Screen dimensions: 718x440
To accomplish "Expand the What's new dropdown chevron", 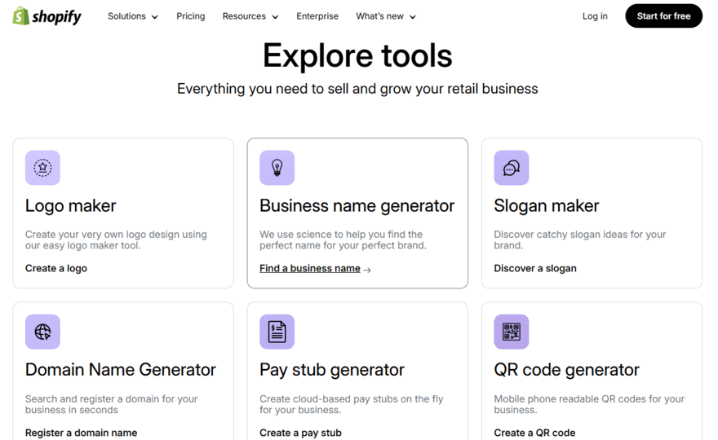I will [413, 17].
